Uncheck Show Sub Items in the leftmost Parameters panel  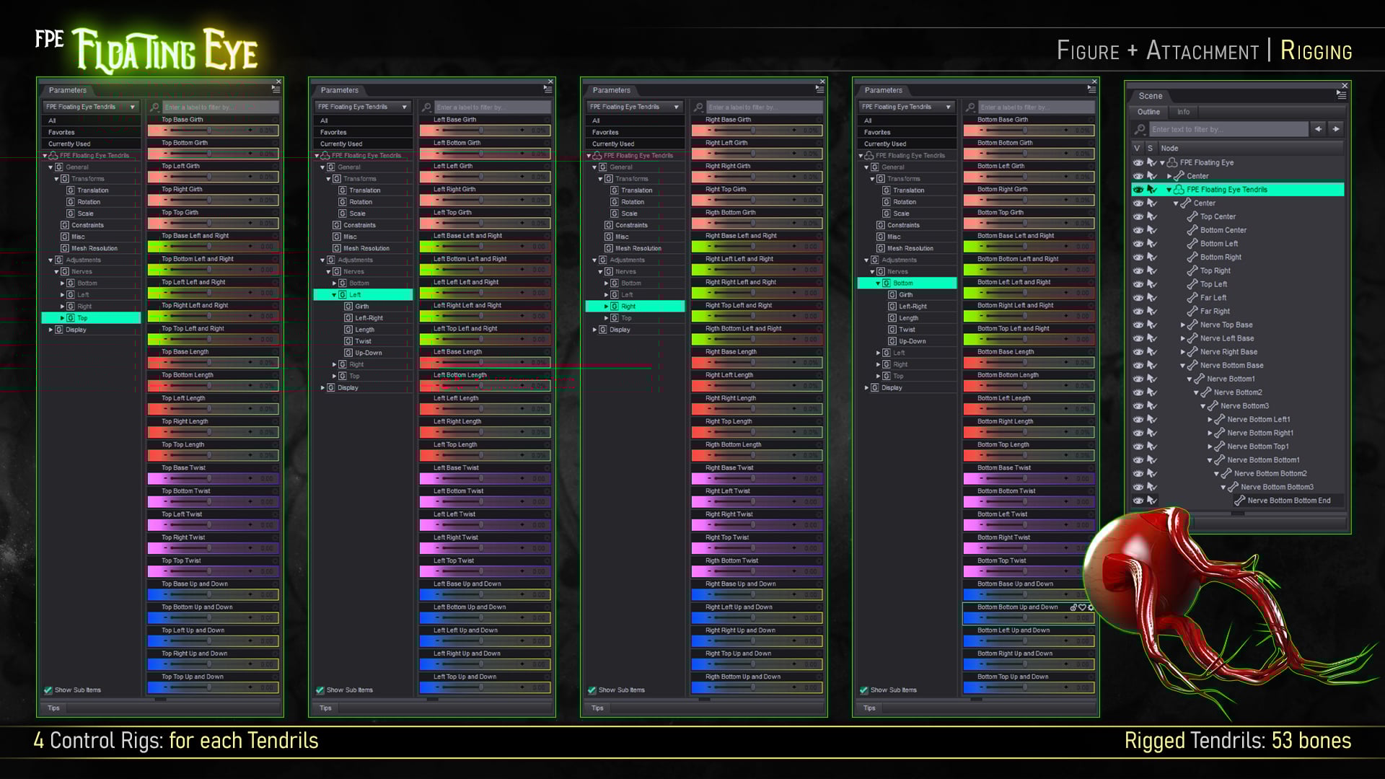coord(48,690)
